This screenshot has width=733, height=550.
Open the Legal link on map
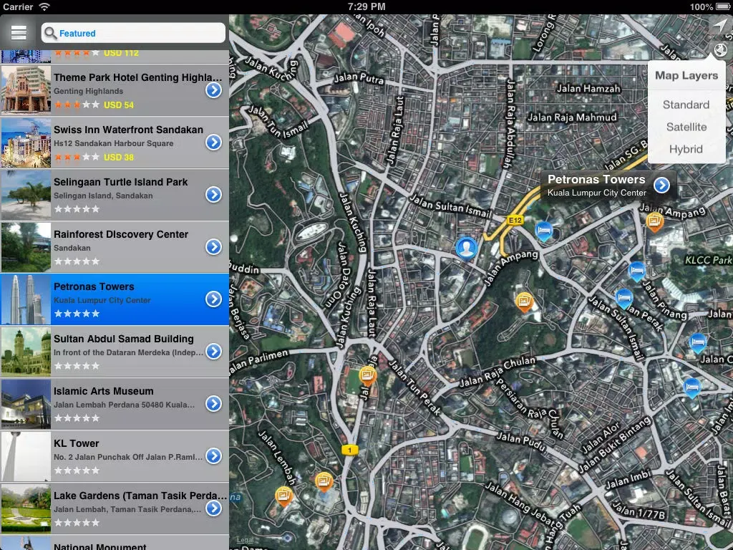click(245, 540)
